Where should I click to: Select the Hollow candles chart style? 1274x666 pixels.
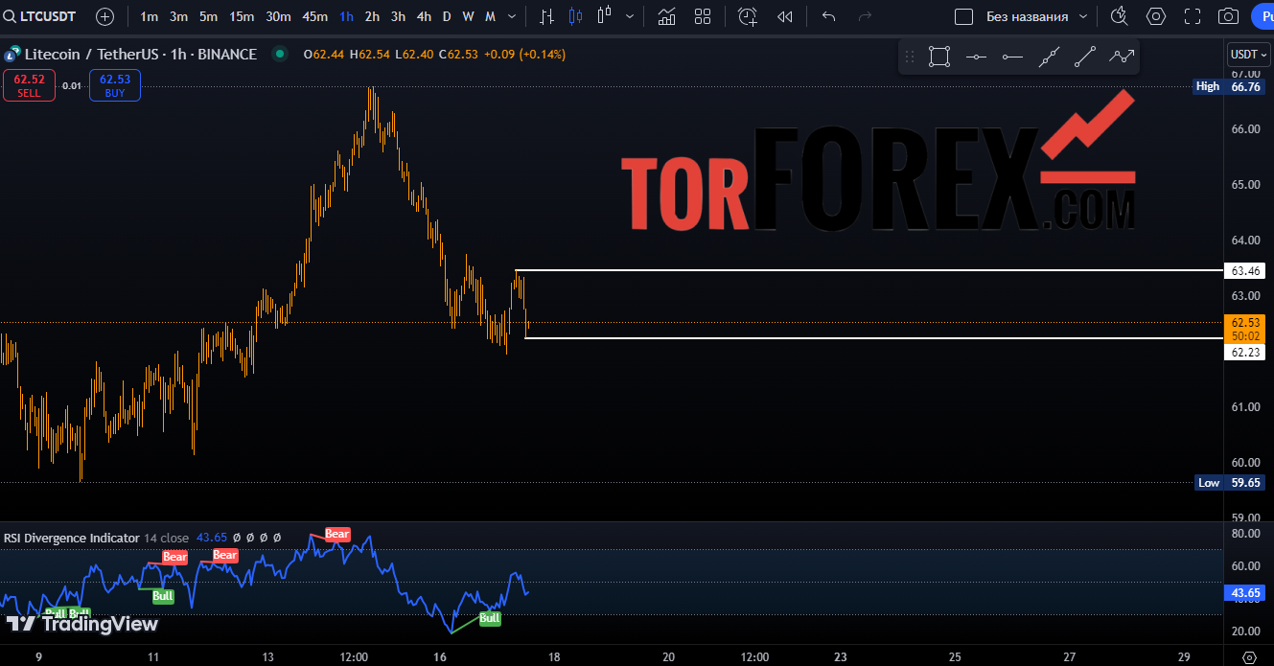604,16
